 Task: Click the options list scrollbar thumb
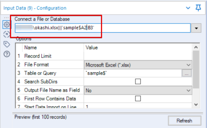point(196,69)
